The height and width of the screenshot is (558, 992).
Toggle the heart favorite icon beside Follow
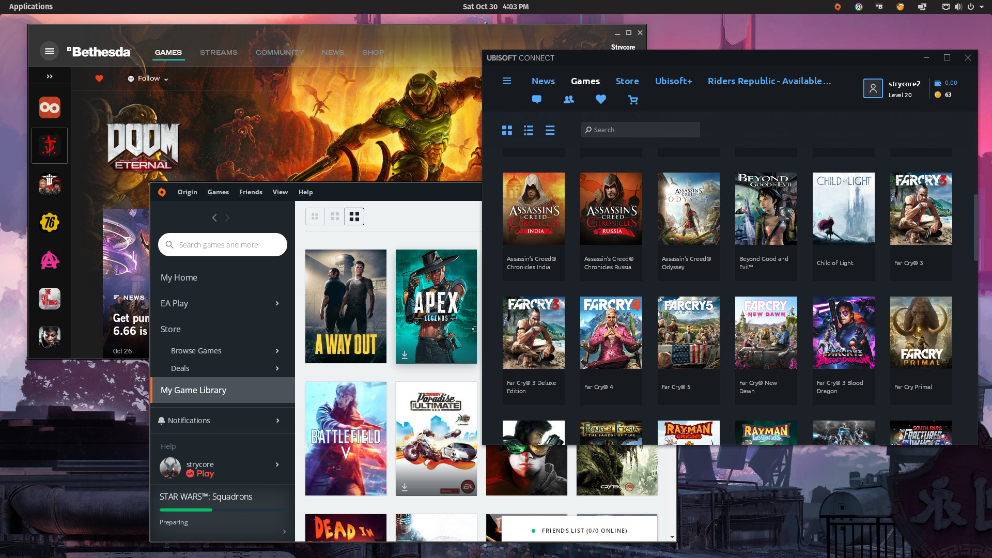coord(98,78)
